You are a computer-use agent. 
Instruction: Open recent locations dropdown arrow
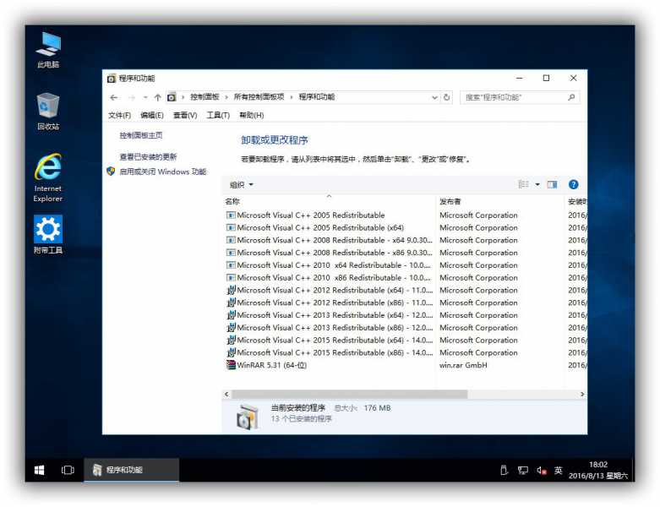(145, 98)
